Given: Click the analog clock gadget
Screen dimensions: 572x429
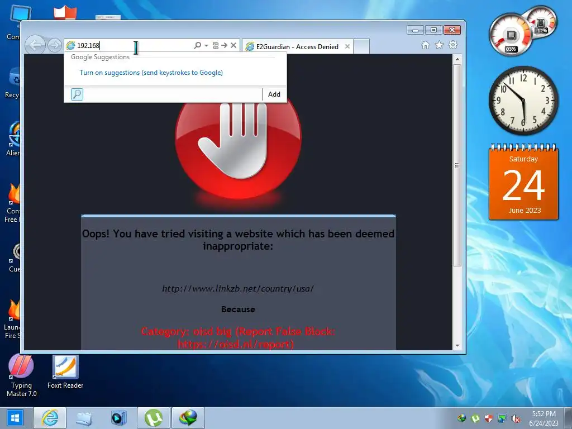Looking at the screenshot, I should pyautogui.click(x=523, y=101).
